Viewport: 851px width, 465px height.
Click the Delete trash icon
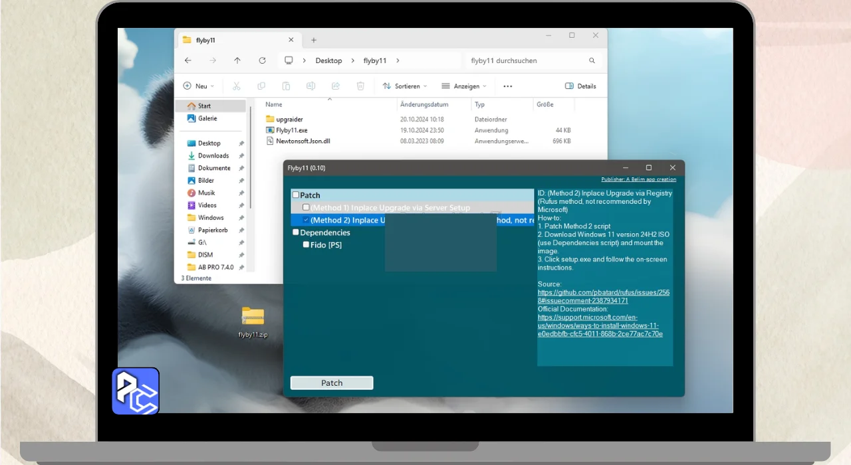click(x=360, y=86)
